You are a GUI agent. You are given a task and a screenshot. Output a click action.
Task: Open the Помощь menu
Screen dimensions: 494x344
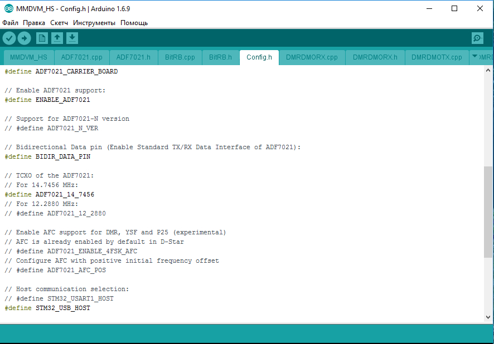click(x=134, y=23)
